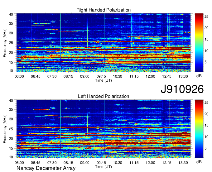Click the "12:45" time tick on Left Handed plot
Screen dimensions: 212x172
coord(167,163)
